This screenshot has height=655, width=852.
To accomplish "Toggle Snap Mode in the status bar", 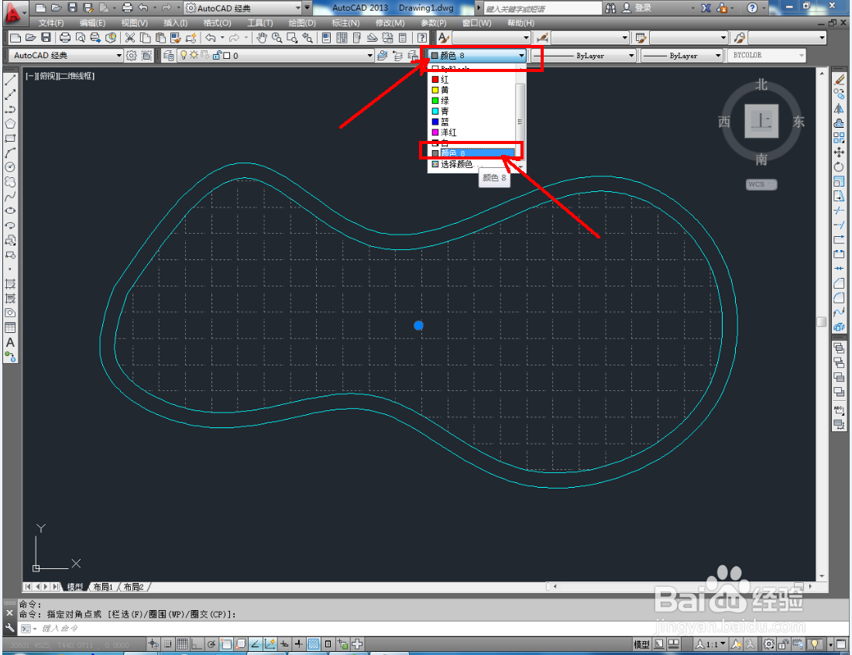I will [168, 644].
